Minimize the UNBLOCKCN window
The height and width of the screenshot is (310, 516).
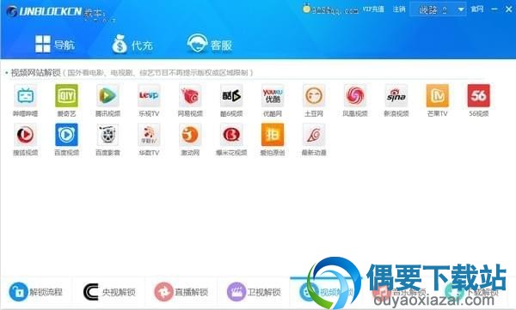(494, 9)
